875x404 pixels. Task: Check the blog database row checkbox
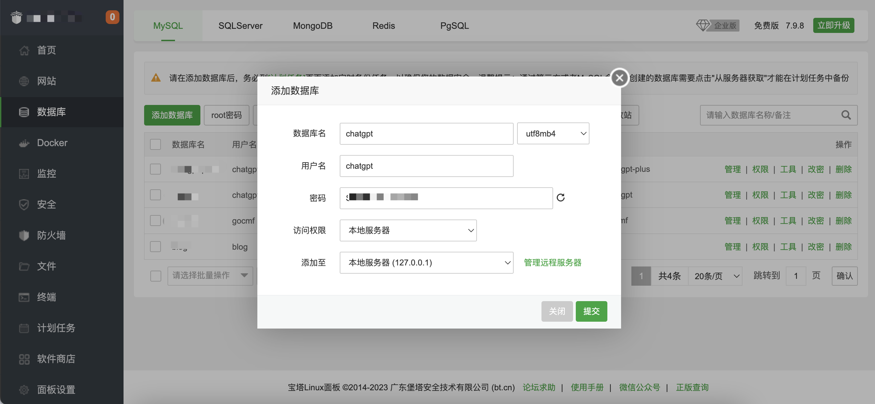[x=155, y=247]
